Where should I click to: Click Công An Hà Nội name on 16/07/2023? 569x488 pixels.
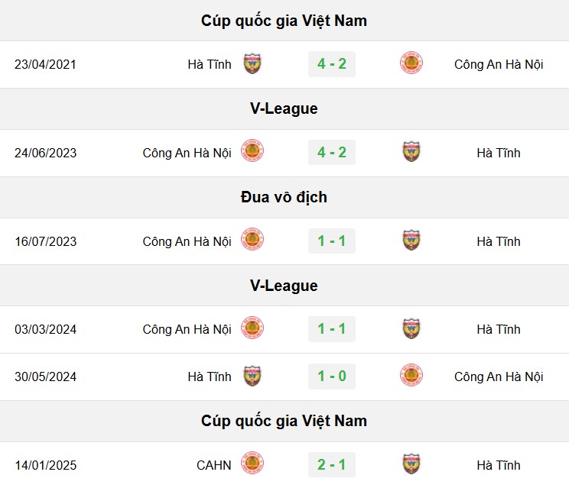point(187,241)
